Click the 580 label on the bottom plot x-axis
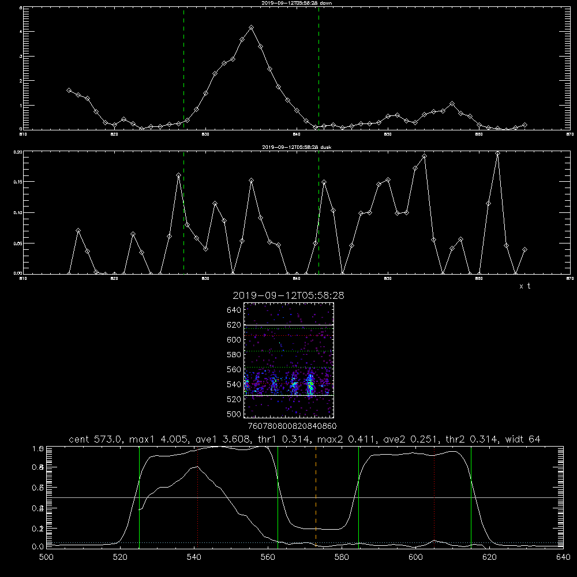Viewport: 577px width, 577px height. (x=342, y=557)
